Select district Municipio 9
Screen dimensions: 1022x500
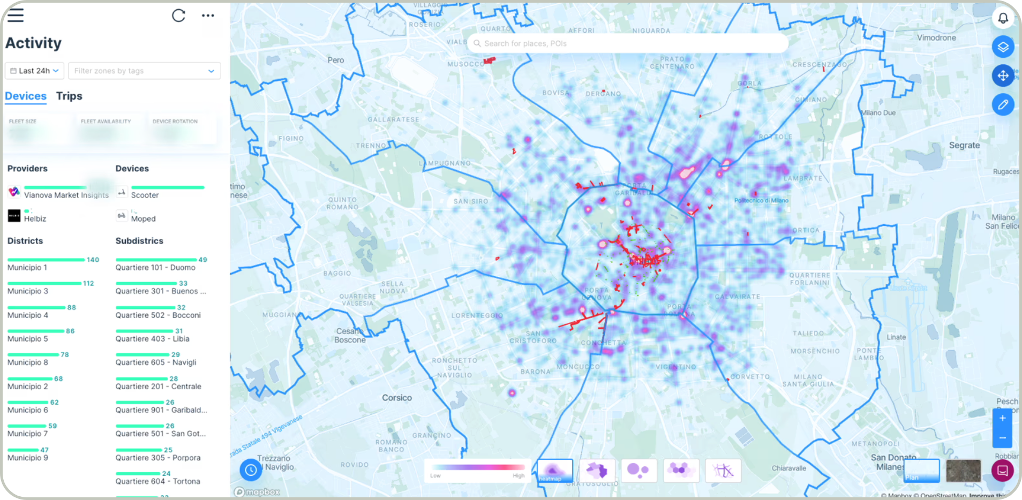point(28,454)
